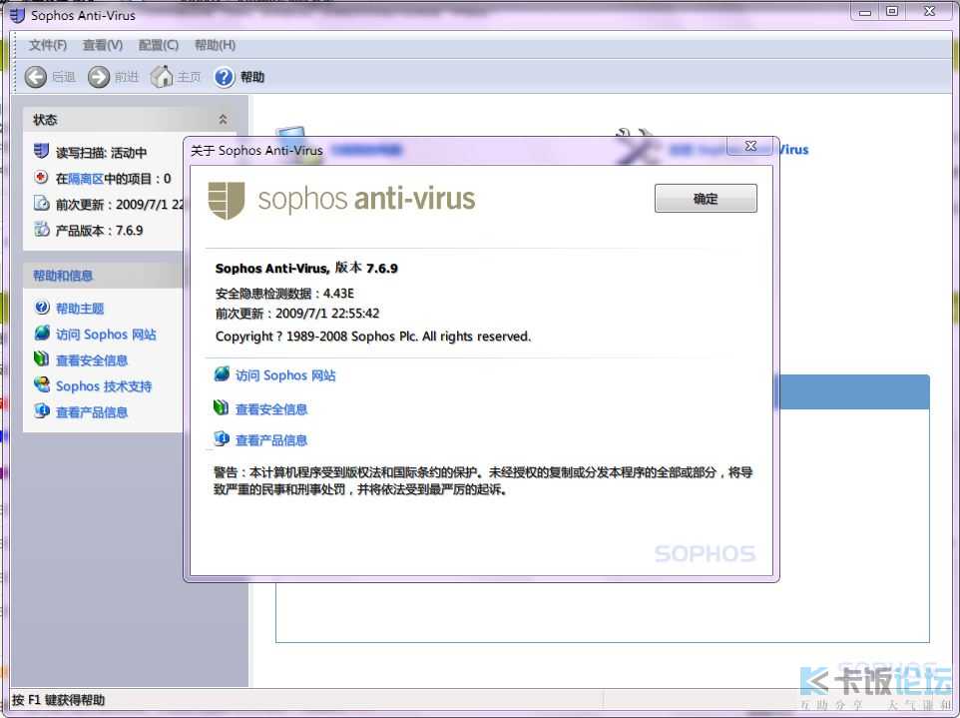
Task: Close the 关于 Sophos Anti-Virus dialog
Action: [x=750, y=146]
